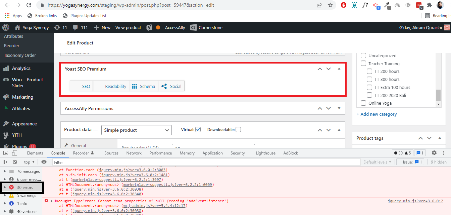451x215 pixels.
Task: Open Yoga Synergy site home link
Action: pos(32,27)
